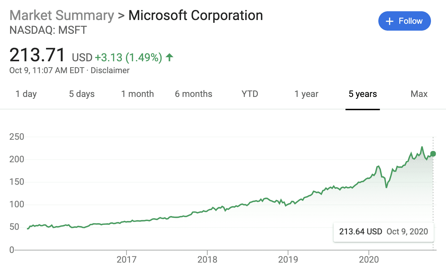Show the 1 month chart
The image size is (446, 272).
coord(137,94)
